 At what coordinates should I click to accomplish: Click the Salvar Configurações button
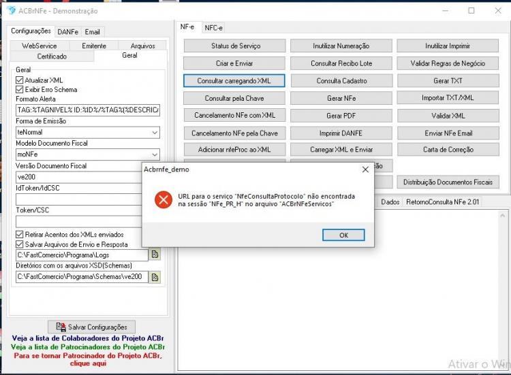(91, 327)
